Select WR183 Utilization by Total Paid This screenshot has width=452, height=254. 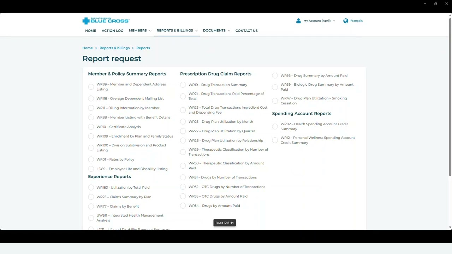tap(91, 188)
